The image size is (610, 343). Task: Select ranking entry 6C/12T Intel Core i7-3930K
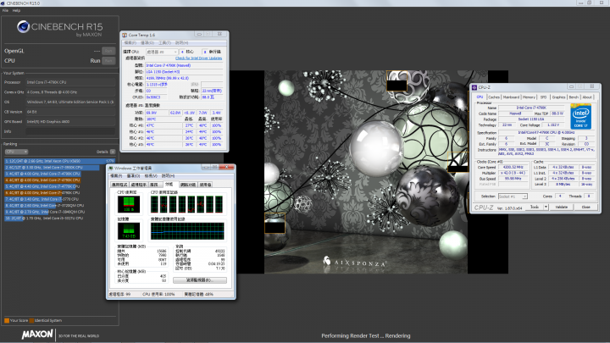52,167
